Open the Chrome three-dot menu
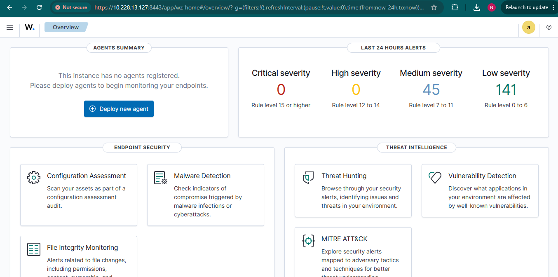Viewport: 558px width, 277px height. coord(553,7)
